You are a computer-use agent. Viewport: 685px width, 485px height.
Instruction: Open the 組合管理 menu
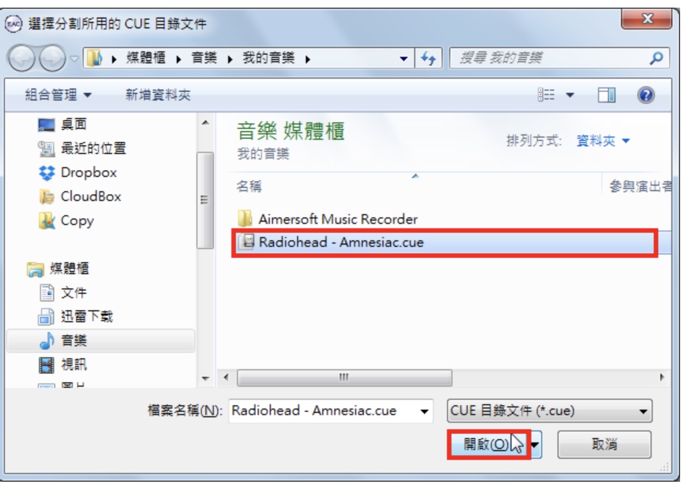pos(59,96)
